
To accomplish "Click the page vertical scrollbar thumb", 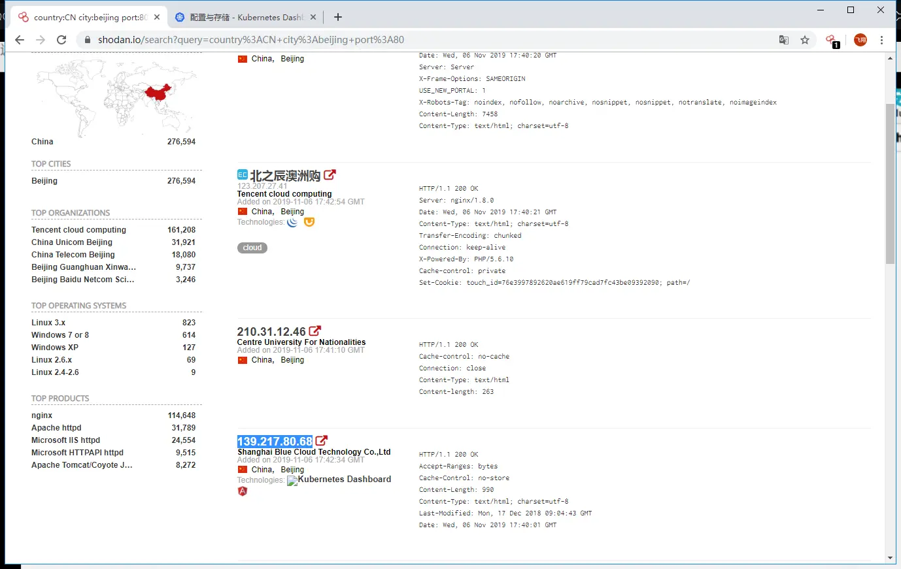I will click(x=891, y=183).
